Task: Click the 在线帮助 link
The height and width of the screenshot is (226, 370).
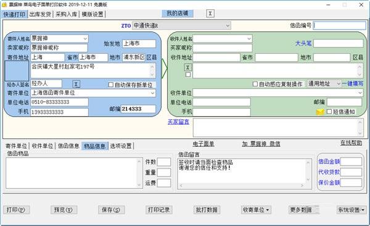Action: pyautogui.click(x=351, y=143)
